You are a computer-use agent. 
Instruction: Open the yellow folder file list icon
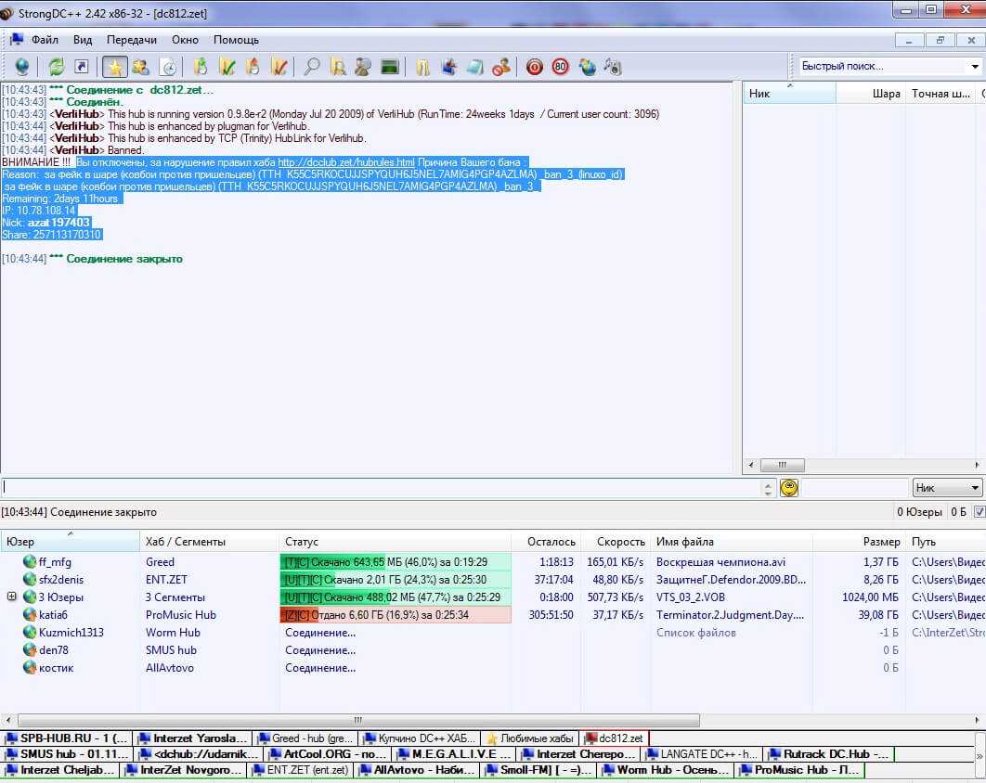(x=422, y=67)
